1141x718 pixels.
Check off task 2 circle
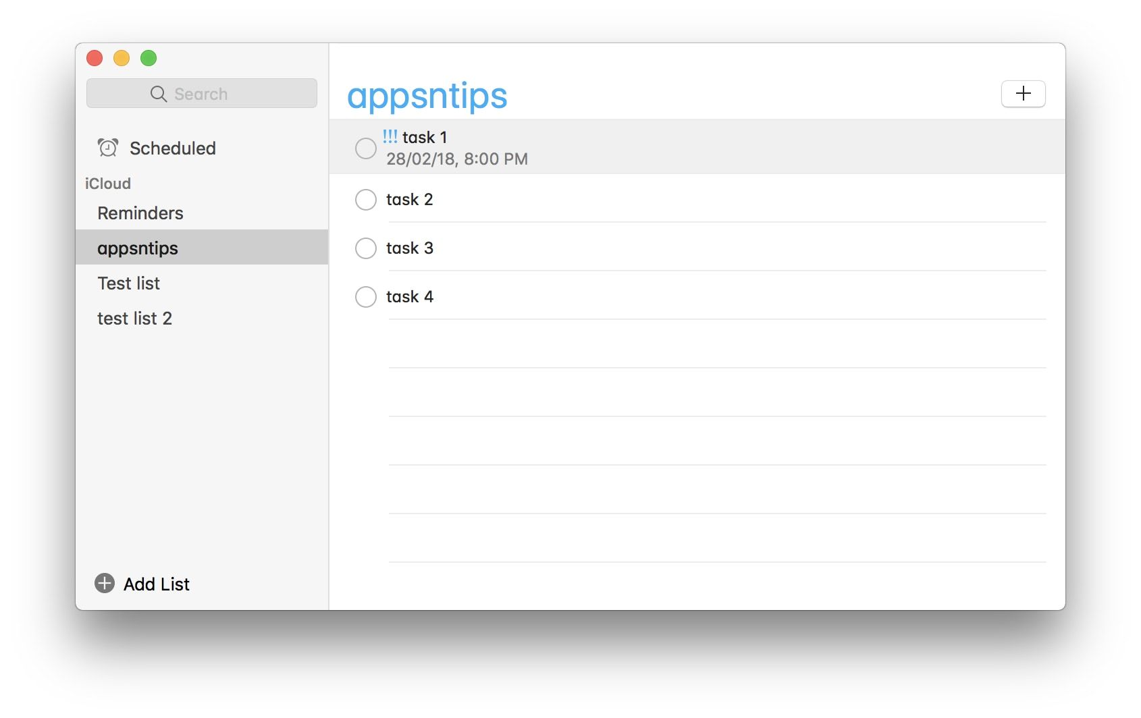pos(366,200)
